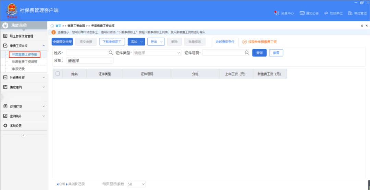
Task: Open 申报记录 in sidebar
Action: (x=18, y=69)
